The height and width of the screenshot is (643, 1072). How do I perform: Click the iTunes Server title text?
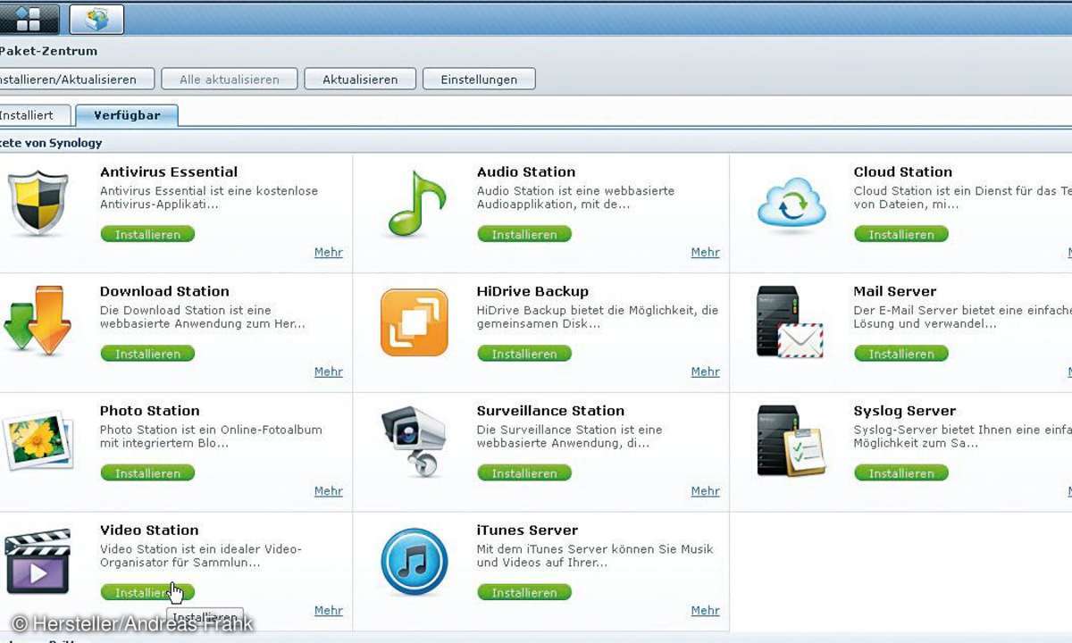[527, 530]
